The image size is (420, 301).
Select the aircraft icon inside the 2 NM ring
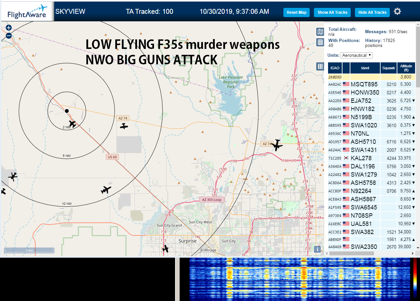(73, 124)
